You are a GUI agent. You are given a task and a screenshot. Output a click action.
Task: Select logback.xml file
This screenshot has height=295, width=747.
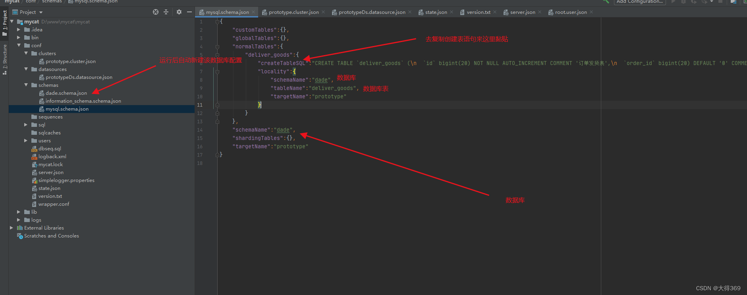(52, 157)
